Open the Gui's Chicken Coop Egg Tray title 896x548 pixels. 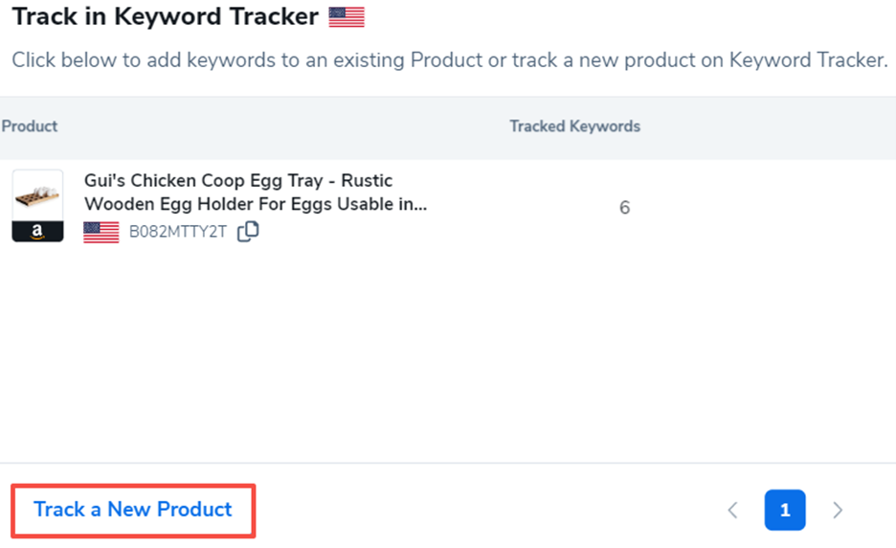coord(238,181)
